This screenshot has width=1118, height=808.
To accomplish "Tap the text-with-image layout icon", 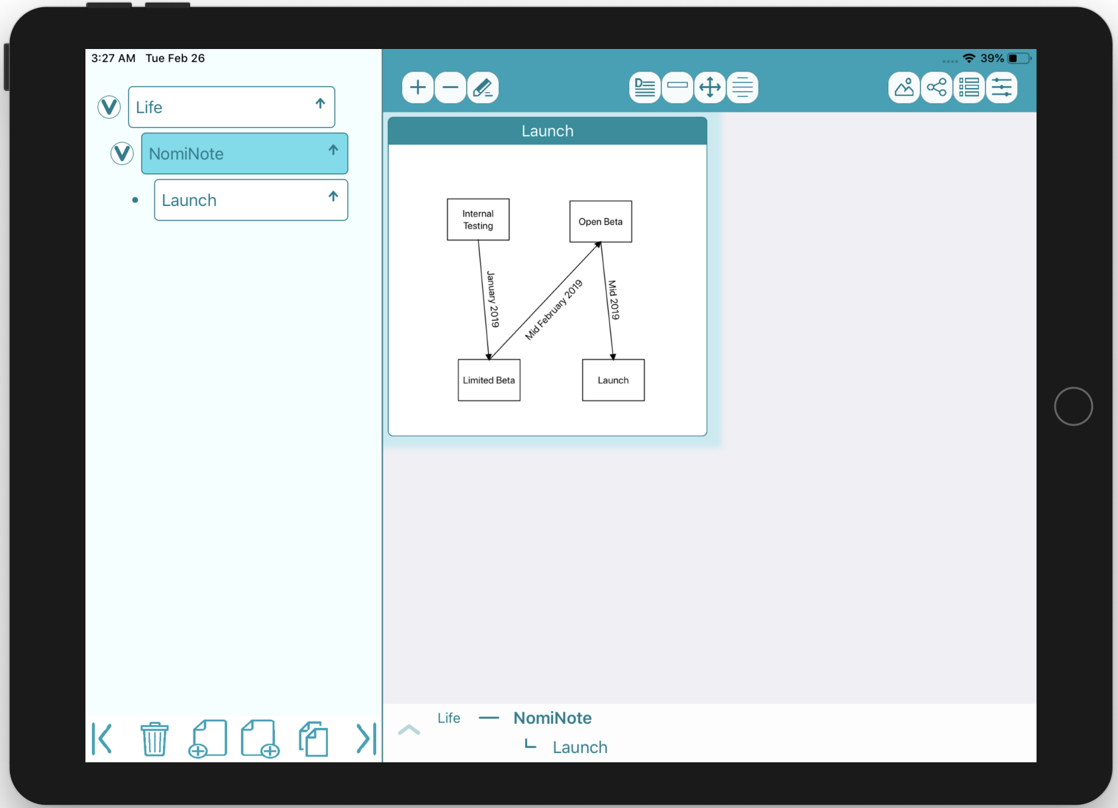I will (x=644, y=87).
